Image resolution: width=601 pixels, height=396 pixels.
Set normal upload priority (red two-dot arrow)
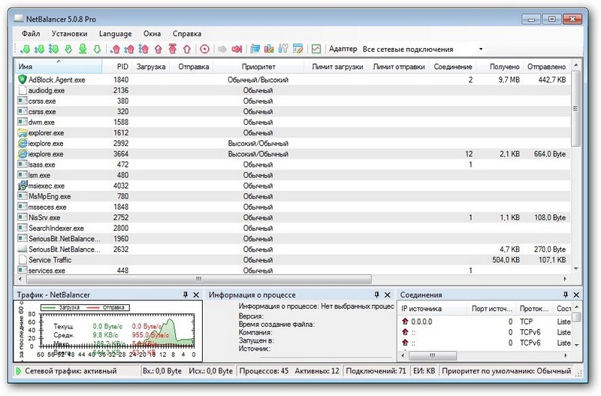pos(129,49)
